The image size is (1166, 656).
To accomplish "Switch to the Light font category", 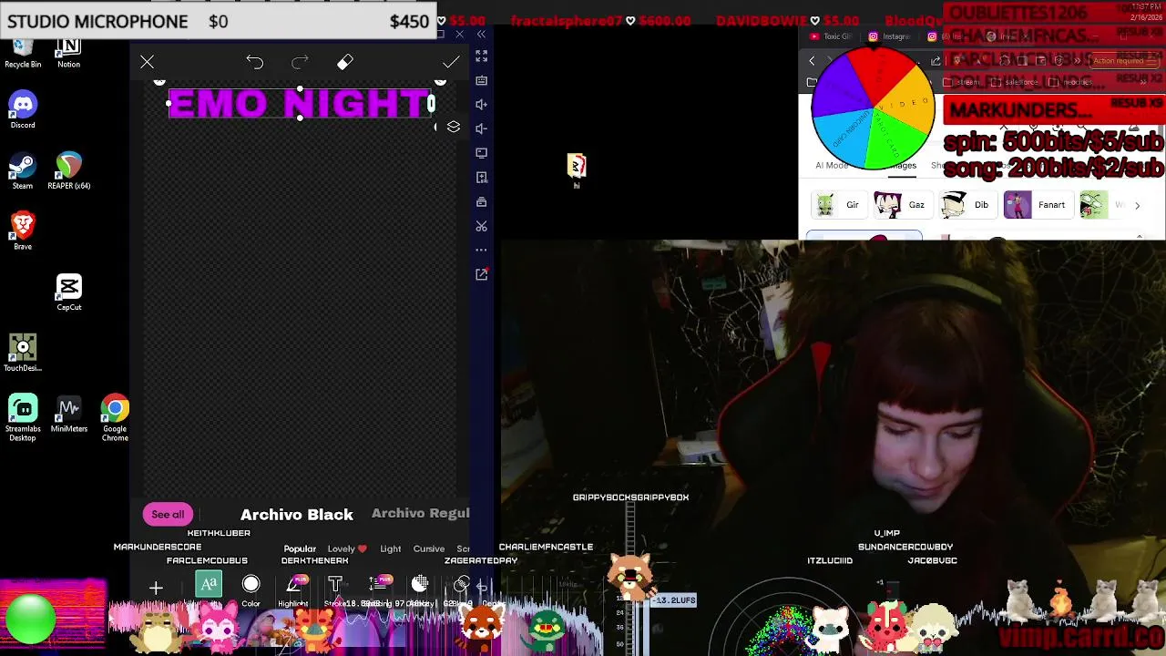I will tap(391, 548).
